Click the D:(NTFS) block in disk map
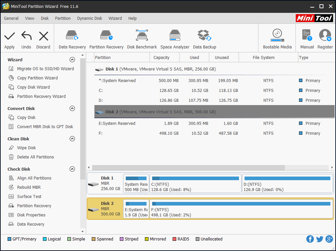The width and height of the screenshot is (336, 251). (x=287, y=183)
